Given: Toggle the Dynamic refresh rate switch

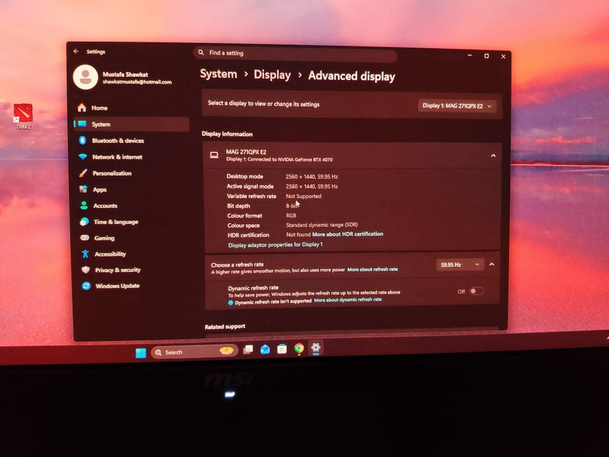Looking at the screenshot, I should [476, 291].
